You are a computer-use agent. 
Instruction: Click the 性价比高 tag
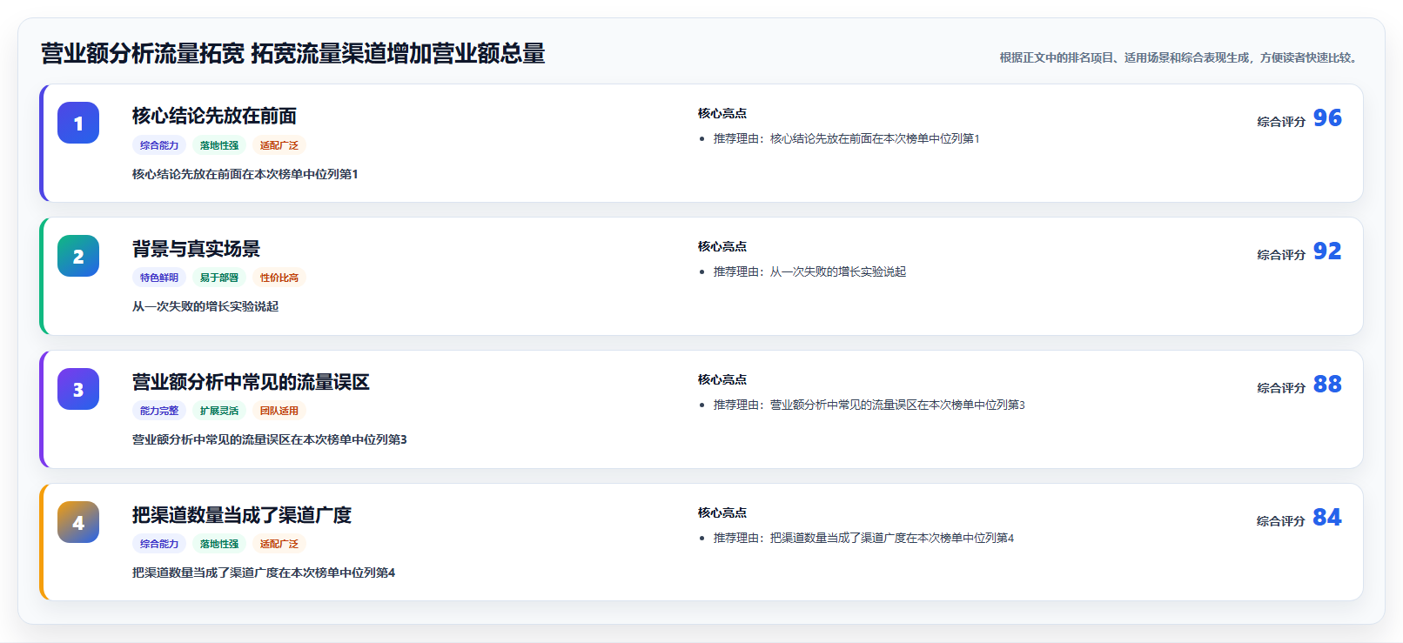(x=279, y=278)
